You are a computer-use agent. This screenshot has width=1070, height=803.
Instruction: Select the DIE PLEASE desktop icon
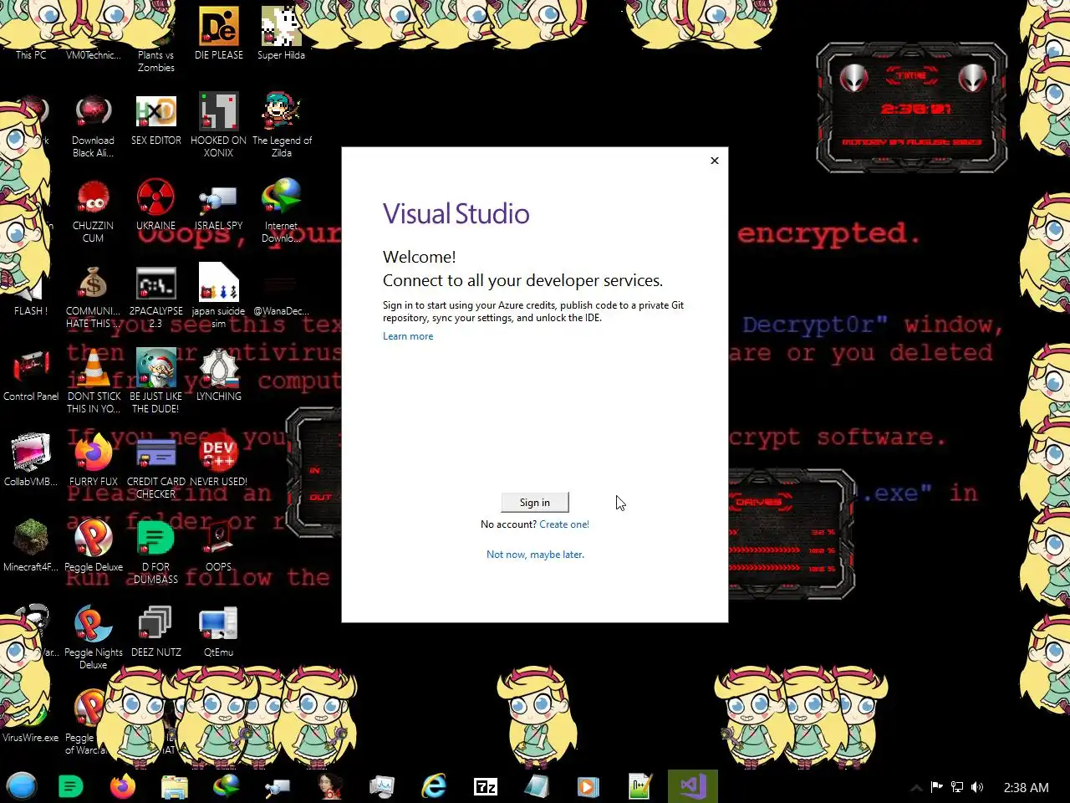(x=219, y=33)
